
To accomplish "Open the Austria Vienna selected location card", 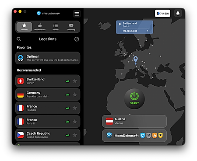I will (x=134, y=121).
